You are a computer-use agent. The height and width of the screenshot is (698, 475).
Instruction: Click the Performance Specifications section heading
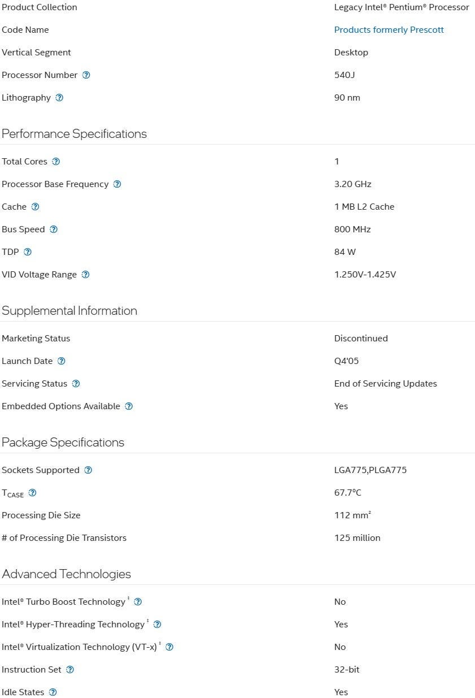74,134
